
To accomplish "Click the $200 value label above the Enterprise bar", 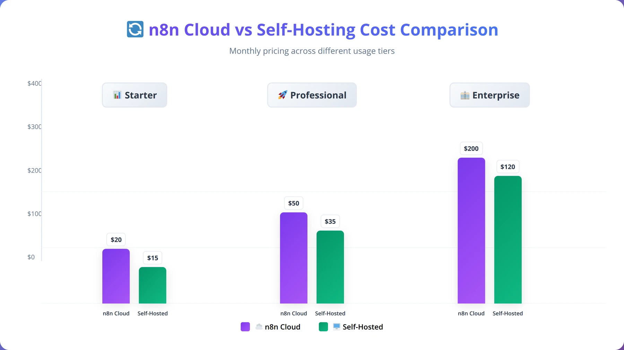I will 471,149.
